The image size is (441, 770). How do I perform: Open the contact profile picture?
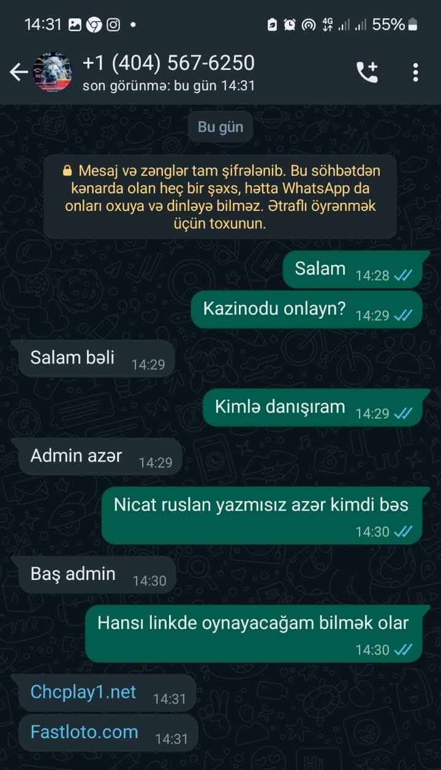coord(52,72)
